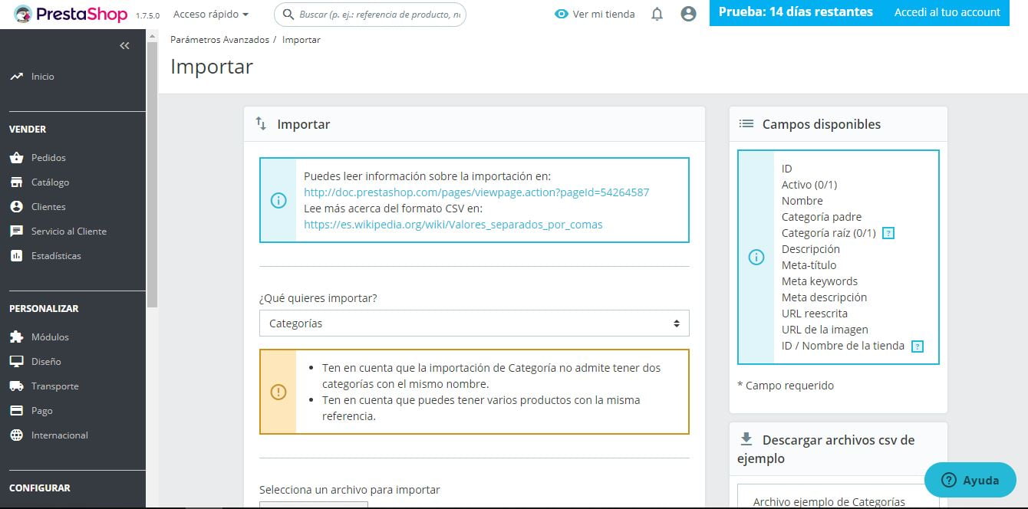
Task: Open help for Categoría raíz field
Action: tap(888, 232)
